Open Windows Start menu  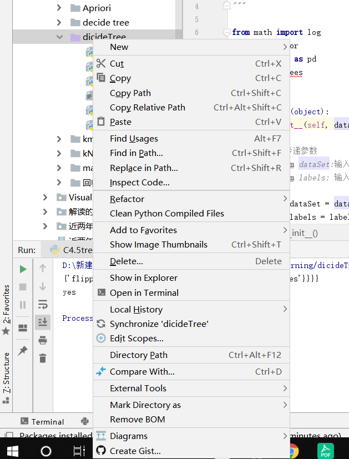(13, 451)
